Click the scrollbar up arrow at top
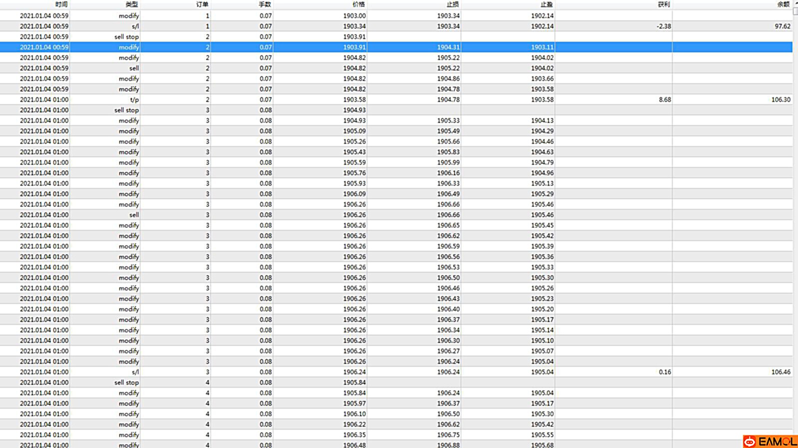 tap(795, 3)
